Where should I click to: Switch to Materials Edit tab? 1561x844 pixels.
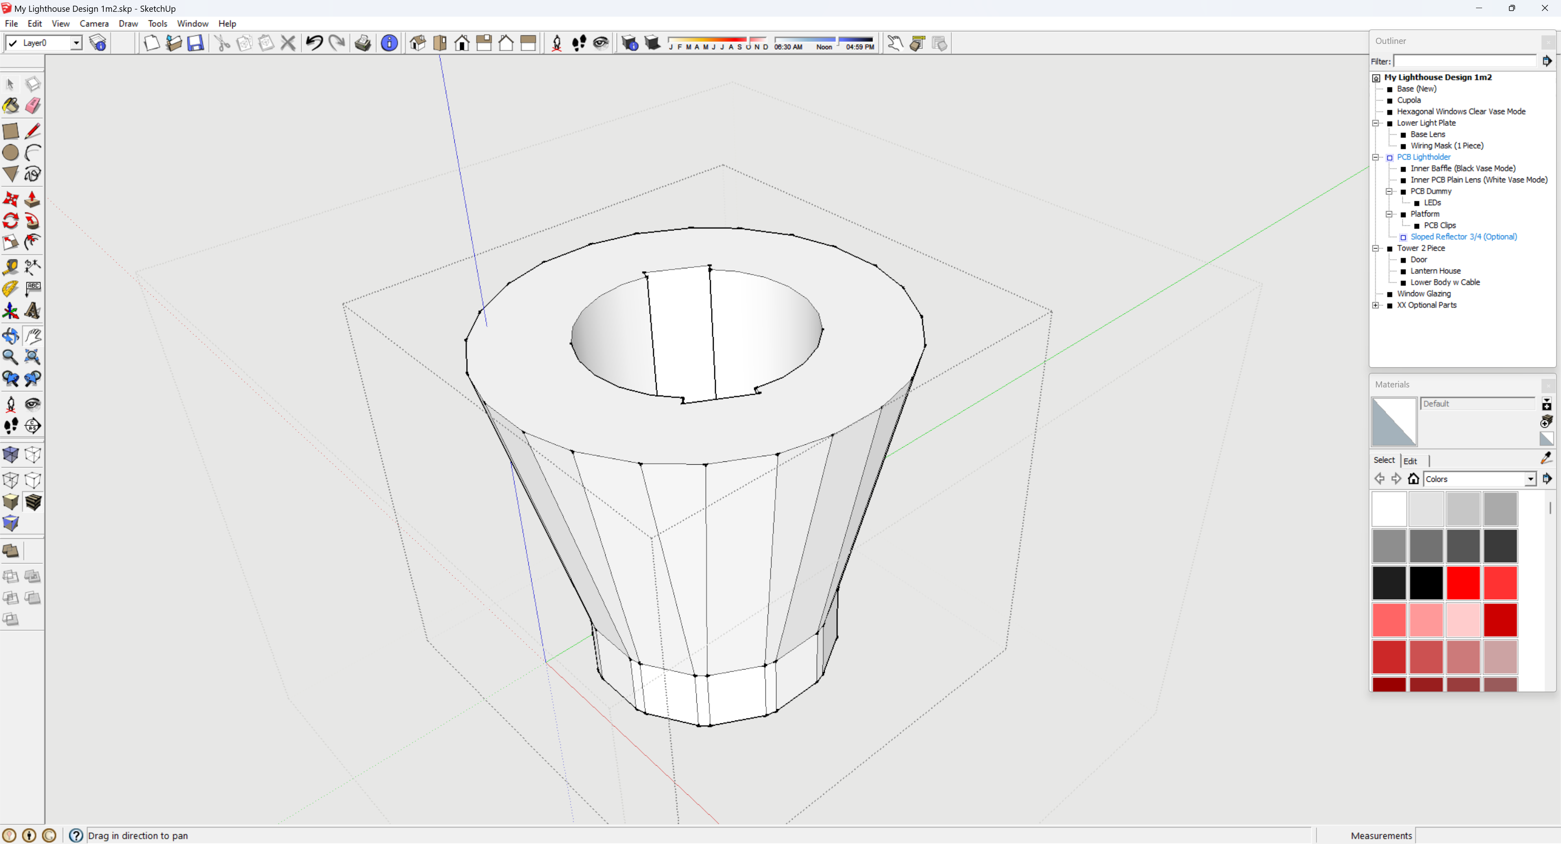[x=1411, y=461]
